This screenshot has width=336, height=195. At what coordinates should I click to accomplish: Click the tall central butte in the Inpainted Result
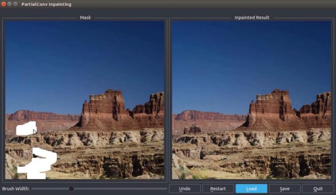point(272,109)
